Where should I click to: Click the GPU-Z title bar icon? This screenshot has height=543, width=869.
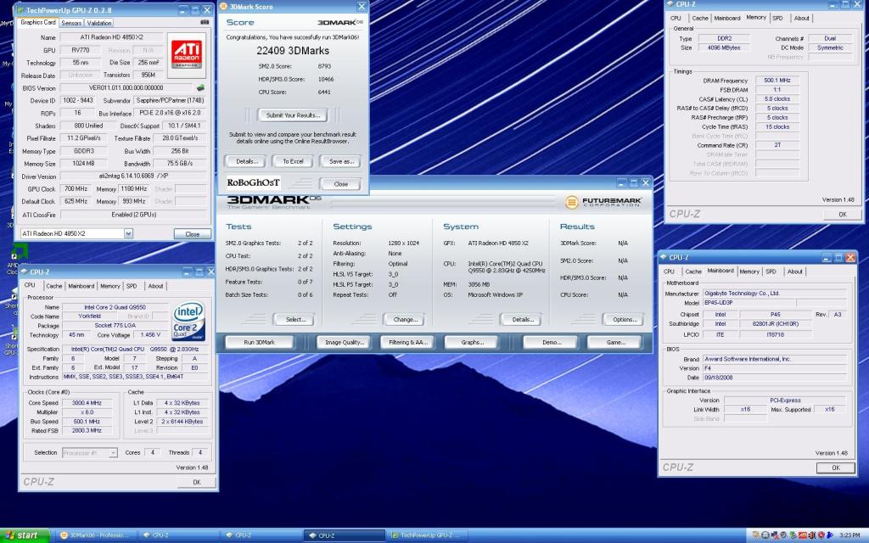click(20, 10)
